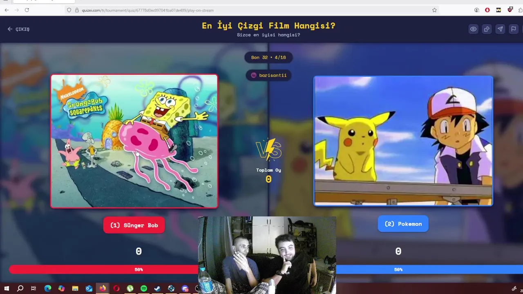Reload the page with refresh icon
This screenshot has height=294, width=523.
(x=27, y=10)
